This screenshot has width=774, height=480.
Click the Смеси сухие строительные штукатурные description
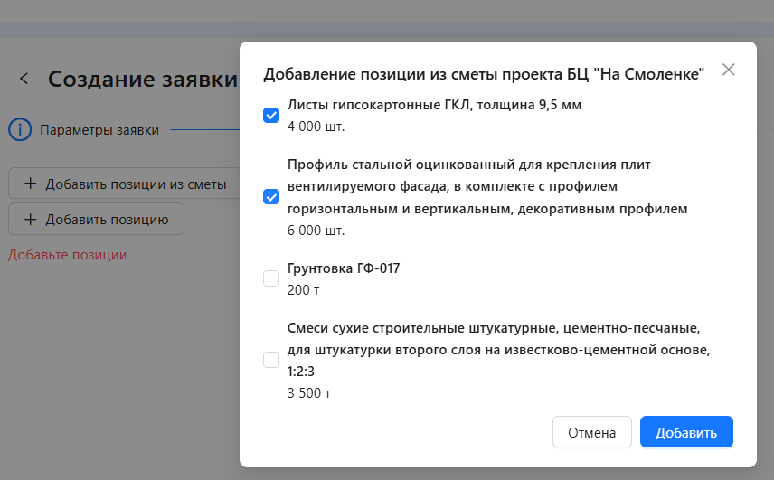498,349
